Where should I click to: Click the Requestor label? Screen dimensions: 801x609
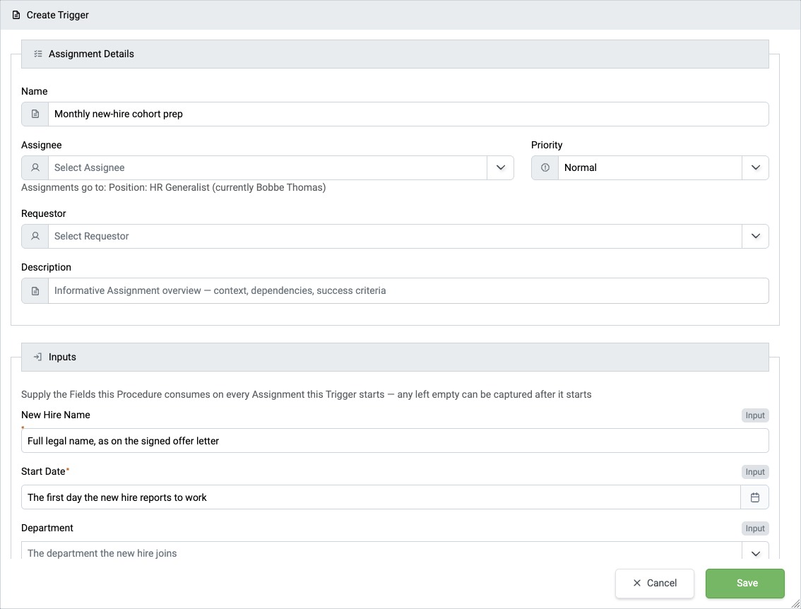[x=43, y=213]
